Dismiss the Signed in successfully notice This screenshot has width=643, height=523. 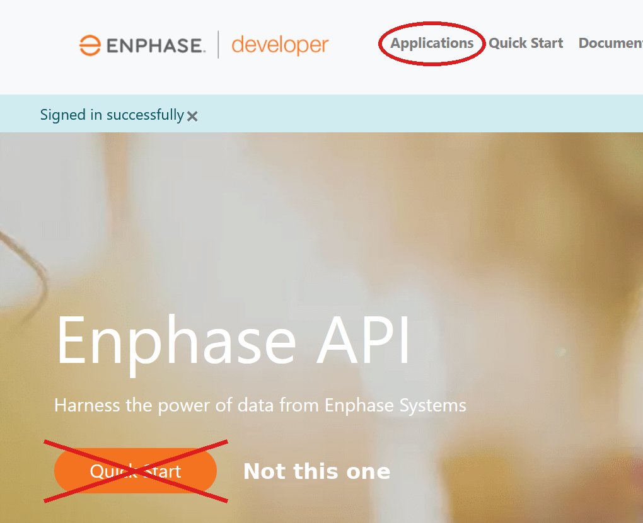click(x=192, y=117)
